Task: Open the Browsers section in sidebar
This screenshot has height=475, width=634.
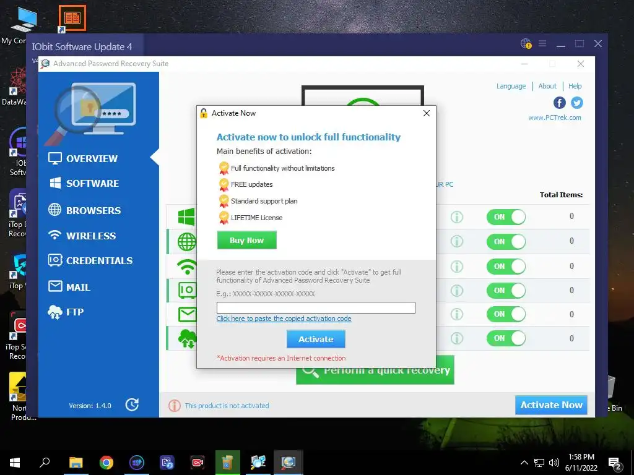Action: [x=84, y=210]
